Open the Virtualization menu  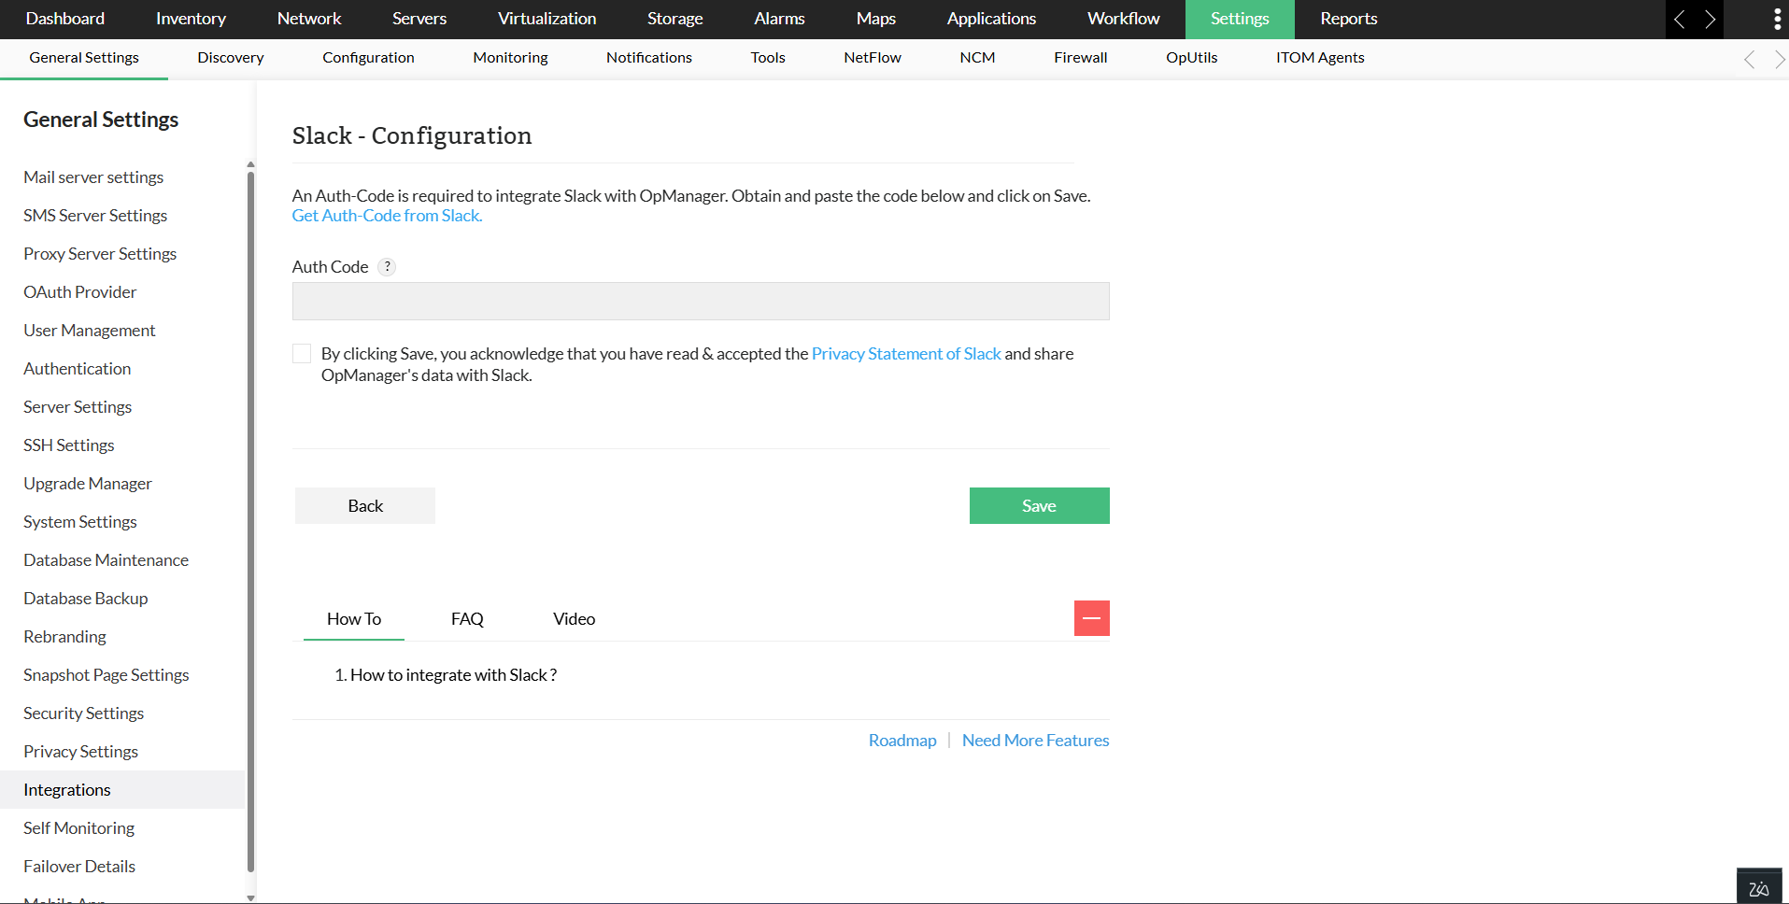coord(547,19)
